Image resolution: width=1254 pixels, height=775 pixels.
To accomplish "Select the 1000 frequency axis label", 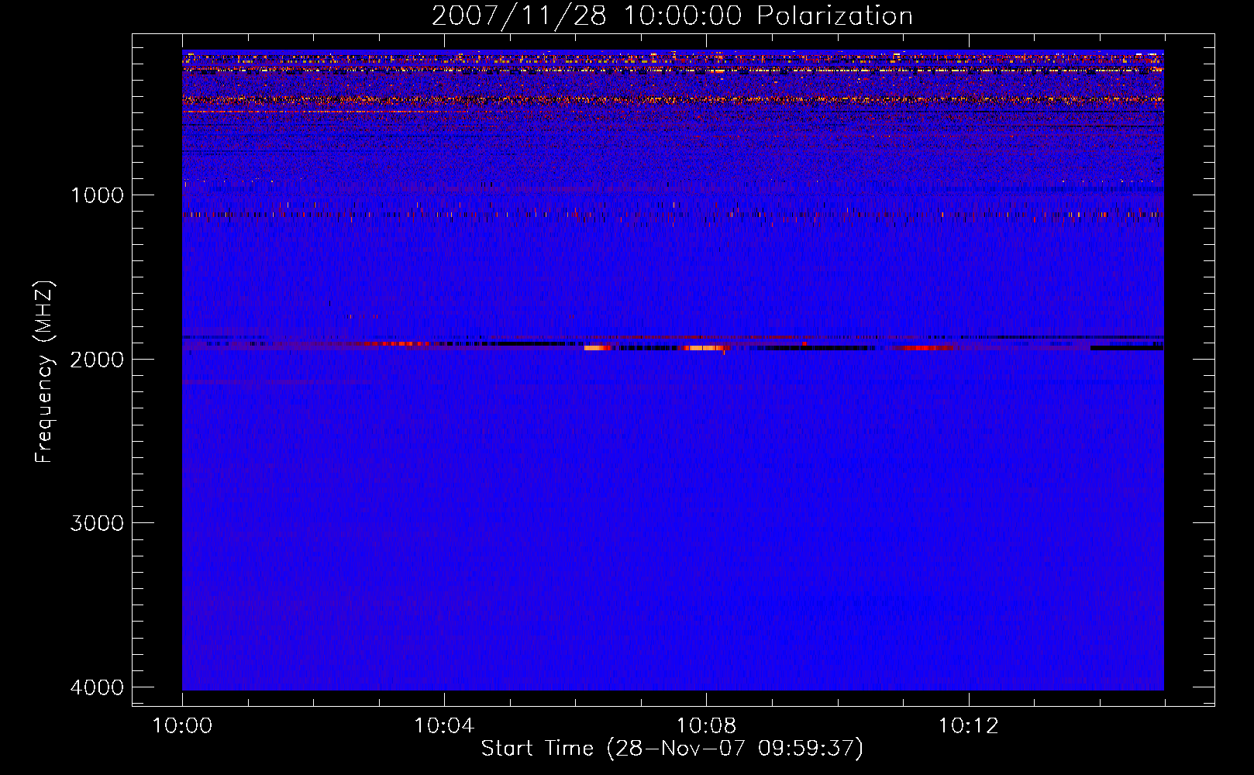I will click(x=97, y=195).
